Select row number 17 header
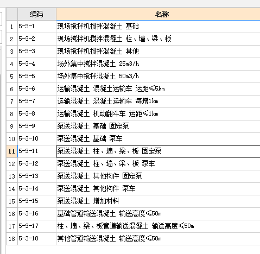 coord(12,226)
